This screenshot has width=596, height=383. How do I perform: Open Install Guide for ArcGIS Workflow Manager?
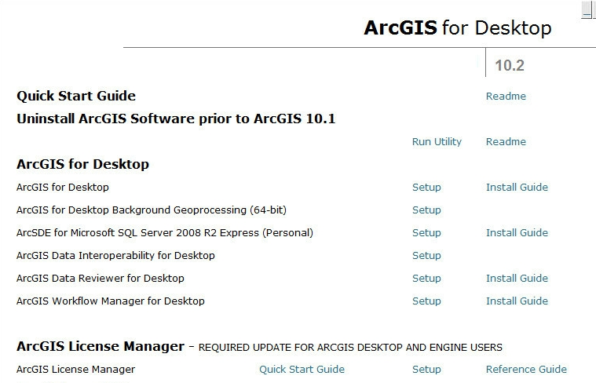(x=517, y=301)
